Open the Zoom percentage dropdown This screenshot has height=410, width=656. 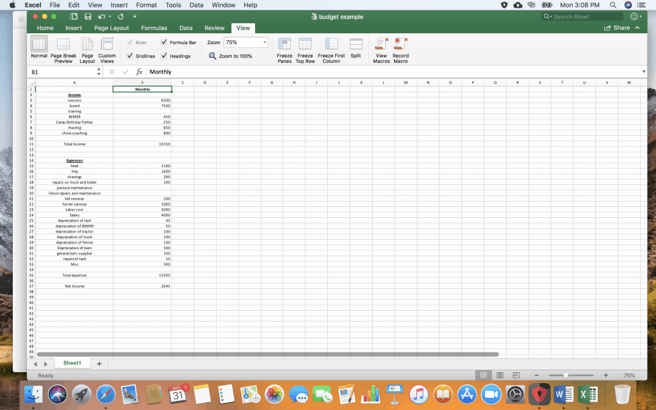265,42
